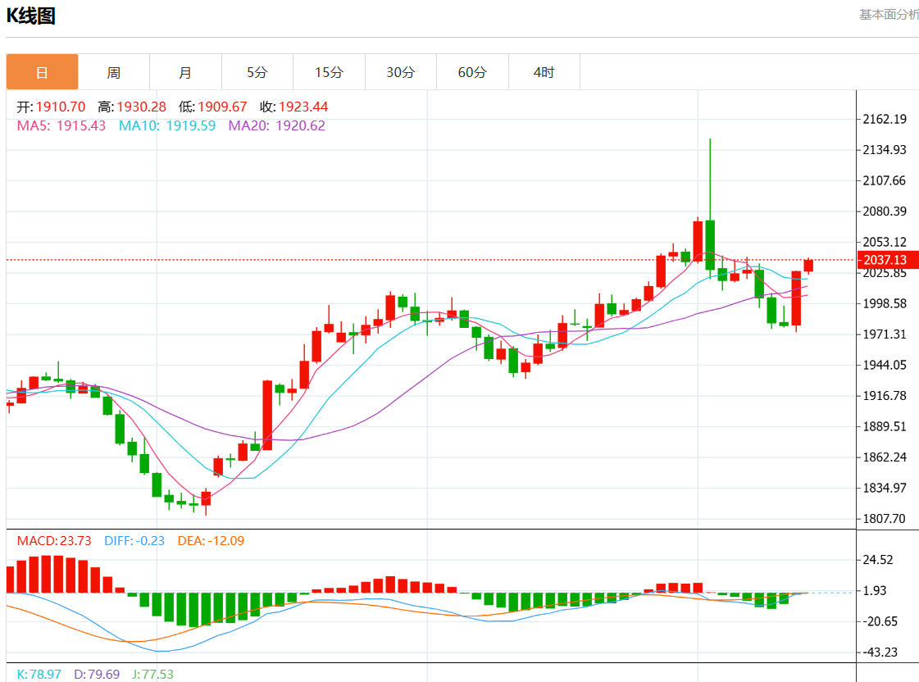Click the 1998.58 price axis label
This screenshot has width=919, height=682.
coord(885,303)
